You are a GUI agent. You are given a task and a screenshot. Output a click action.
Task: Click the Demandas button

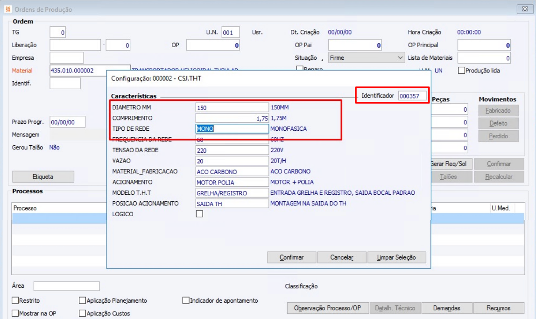click(x=447, y=308)
